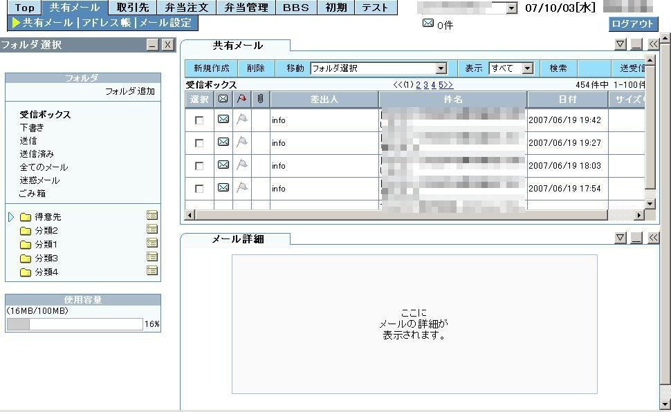Image resolution: width=671 pixels, height=412 pixels.
Task: Click envelope icon in 18:03 mail row
Action: click(223, 165)
